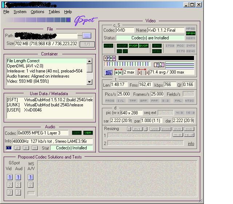Select audio stream 4 button
233x204 pixels.
pyautogui.click(x=35, y=148)
